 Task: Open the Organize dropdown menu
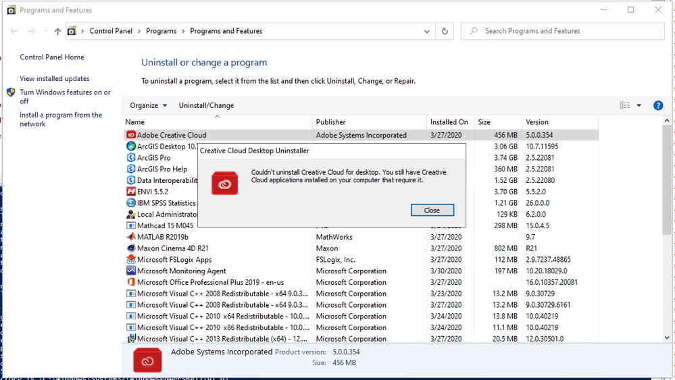[148, 105]
